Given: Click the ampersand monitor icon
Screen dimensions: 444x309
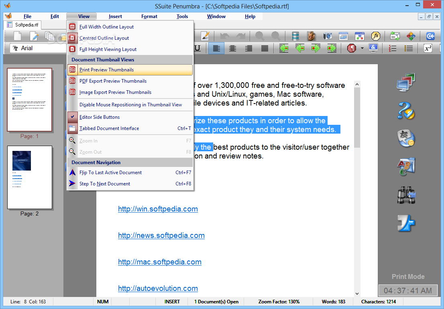Looking at the screenshot, I should (x=373, y=49).
